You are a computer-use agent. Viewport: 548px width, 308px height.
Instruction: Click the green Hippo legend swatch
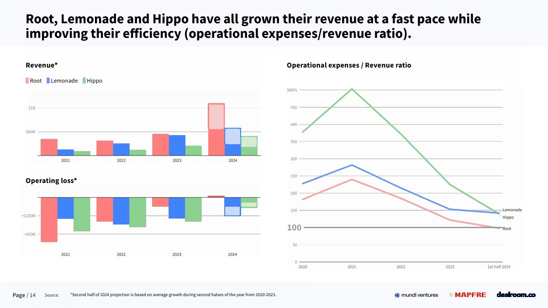(x=84, y=81)
